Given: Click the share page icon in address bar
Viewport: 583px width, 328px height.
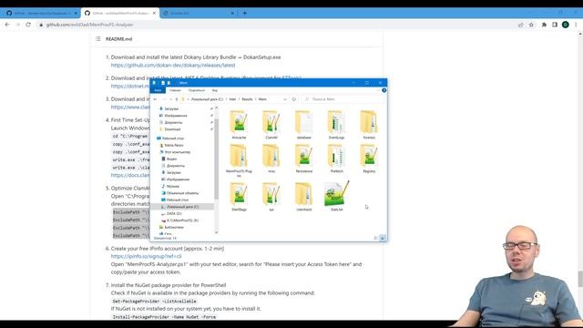Looking at the screenshot, I should (x=520, y=25).
